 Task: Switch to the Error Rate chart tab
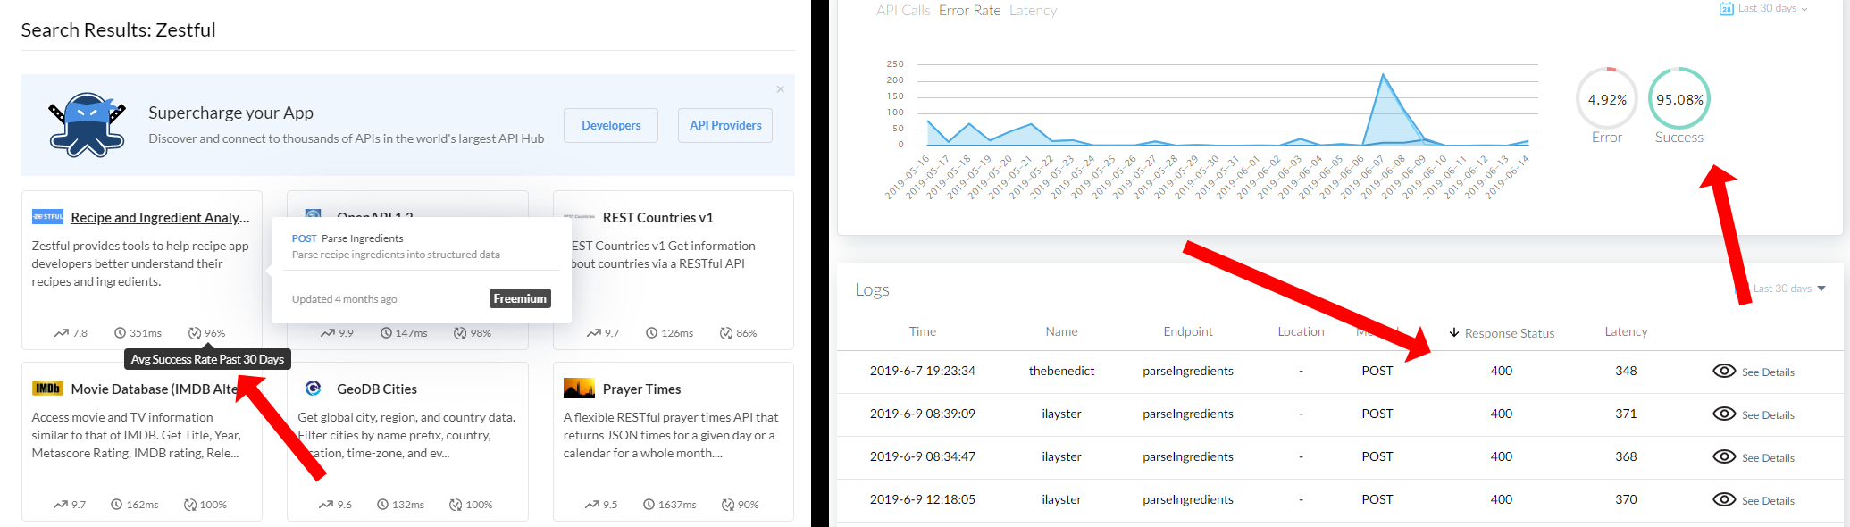(969, 11)
